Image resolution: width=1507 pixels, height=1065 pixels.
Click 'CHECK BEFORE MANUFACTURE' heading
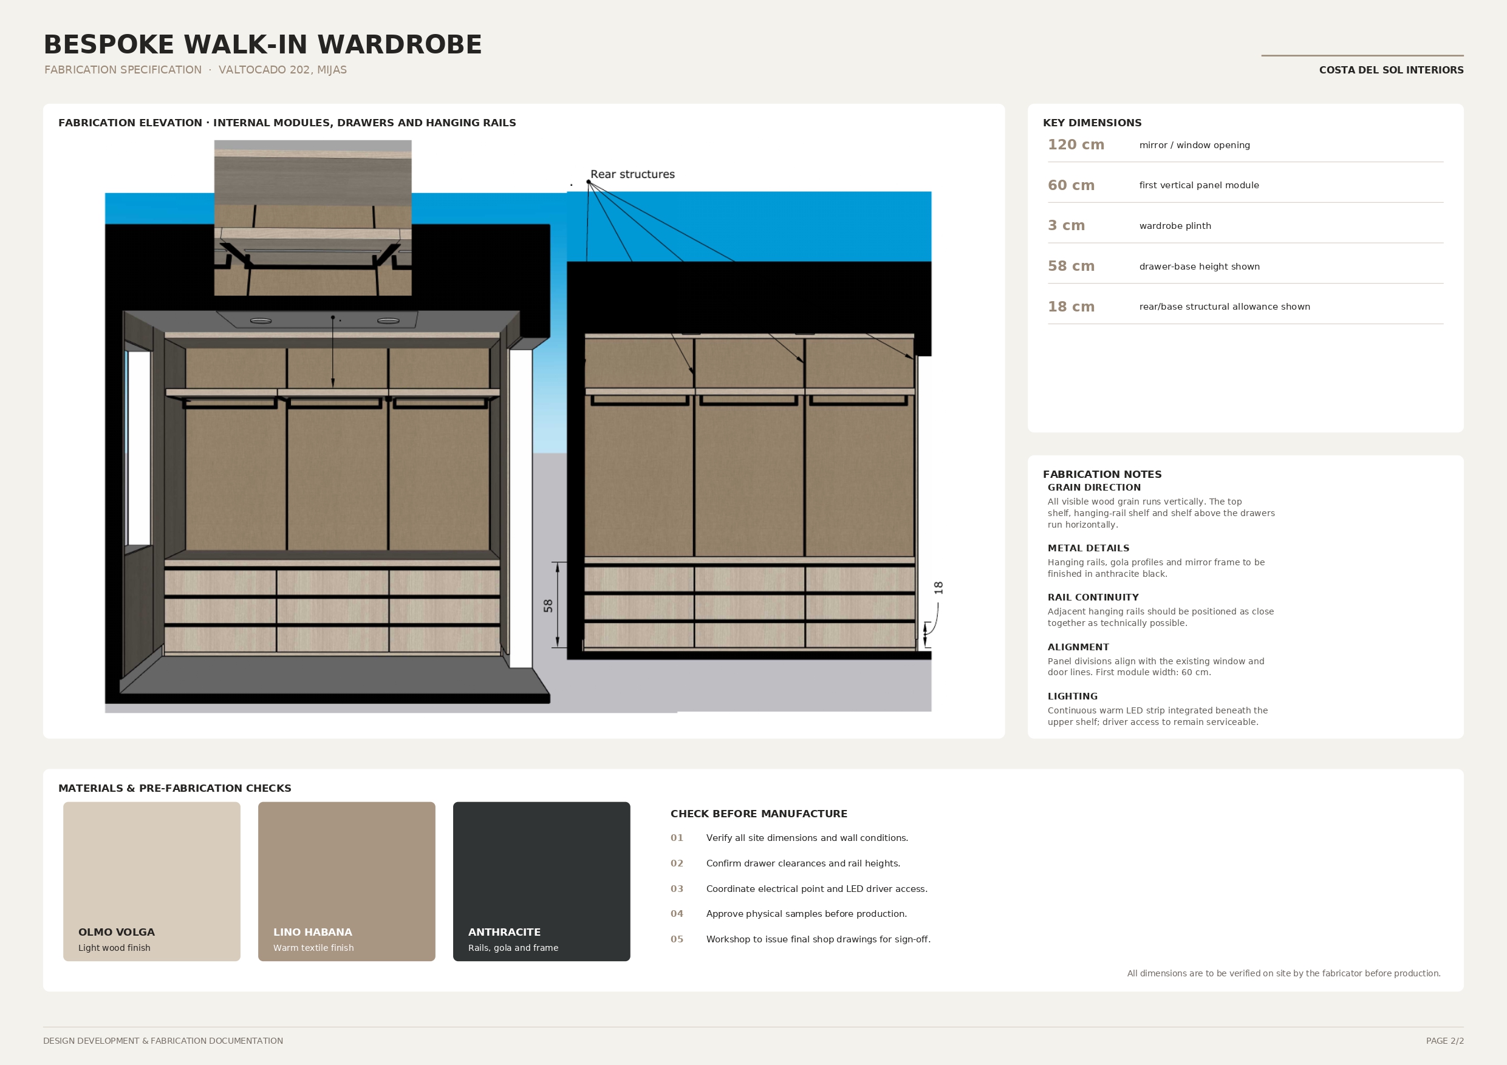[759, 814]
